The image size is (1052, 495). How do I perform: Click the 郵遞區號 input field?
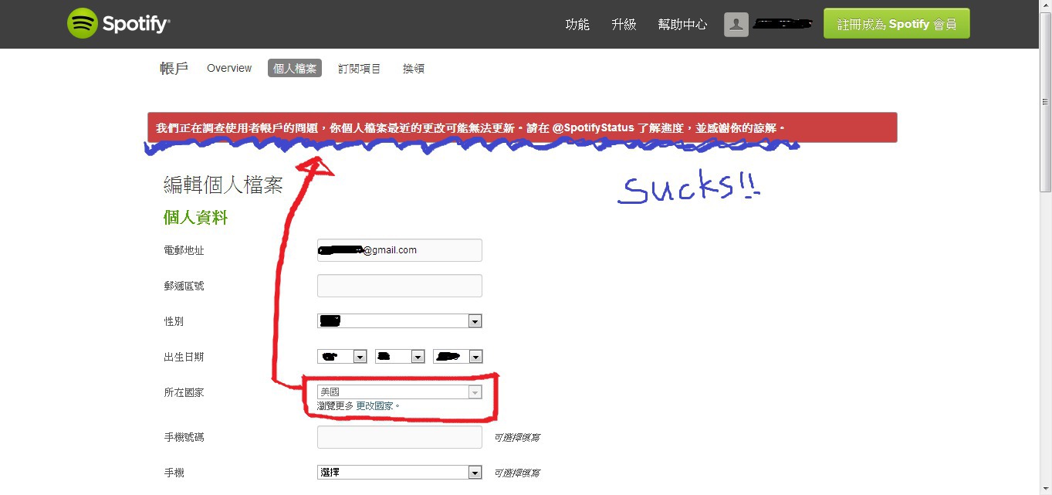coord(400,286)
